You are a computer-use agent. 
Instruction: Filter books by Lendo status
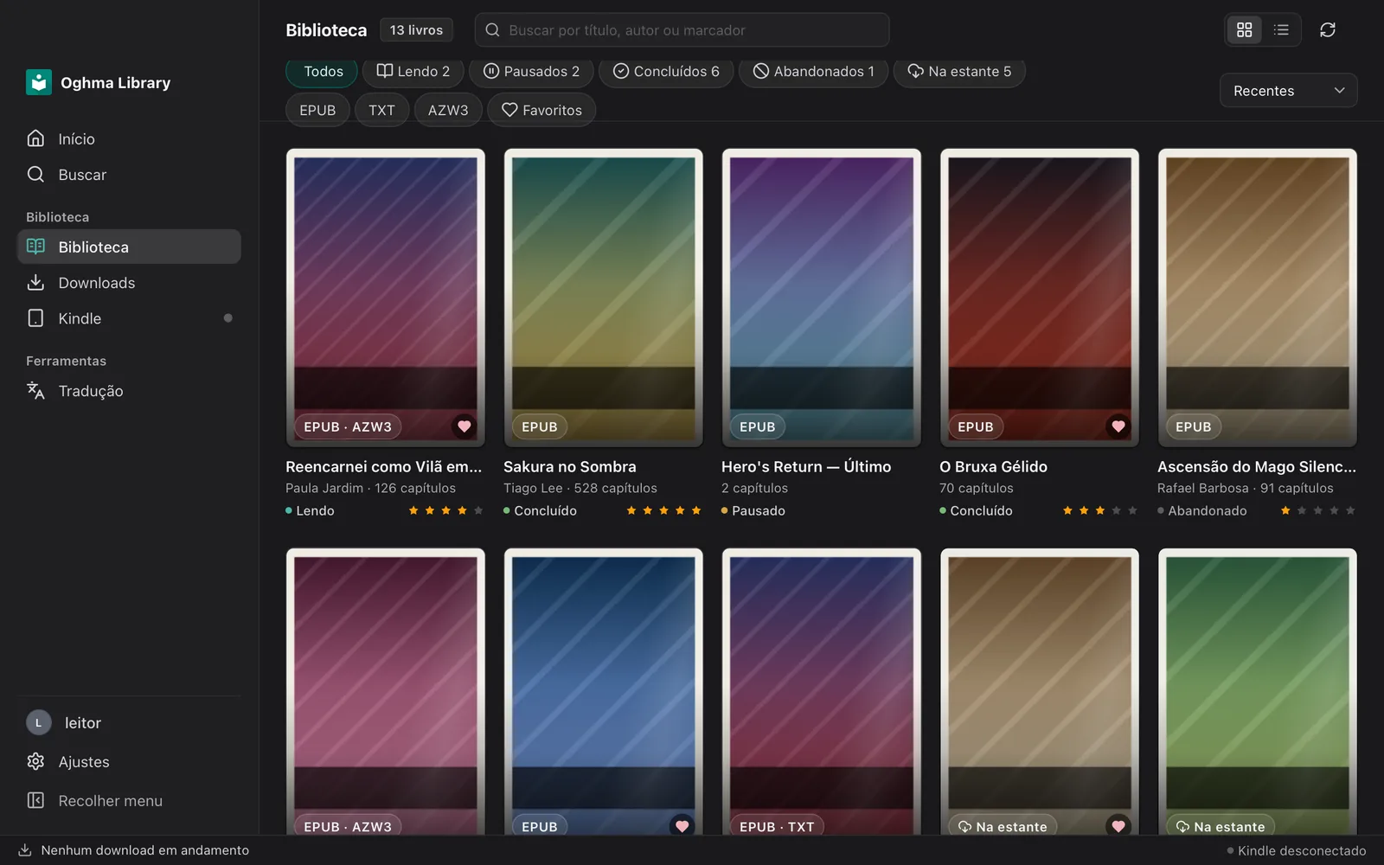(x=413, y=72)
